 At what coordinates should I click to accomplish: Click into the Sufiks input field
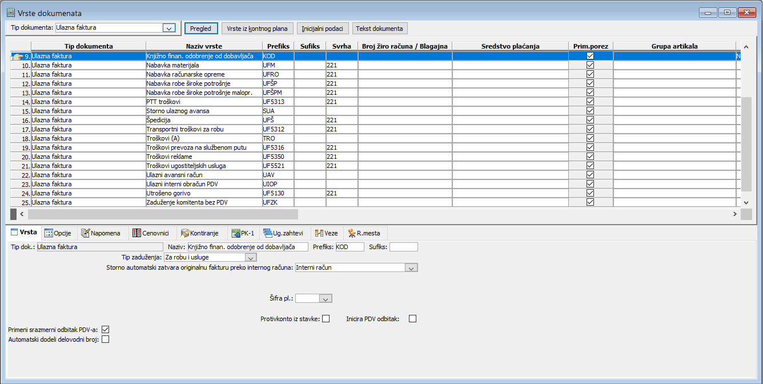pos(403,247)
